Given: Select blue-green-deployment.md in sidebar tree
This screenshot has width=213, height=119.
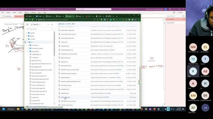Looking at the screenshot, I should tap(40, 79).
